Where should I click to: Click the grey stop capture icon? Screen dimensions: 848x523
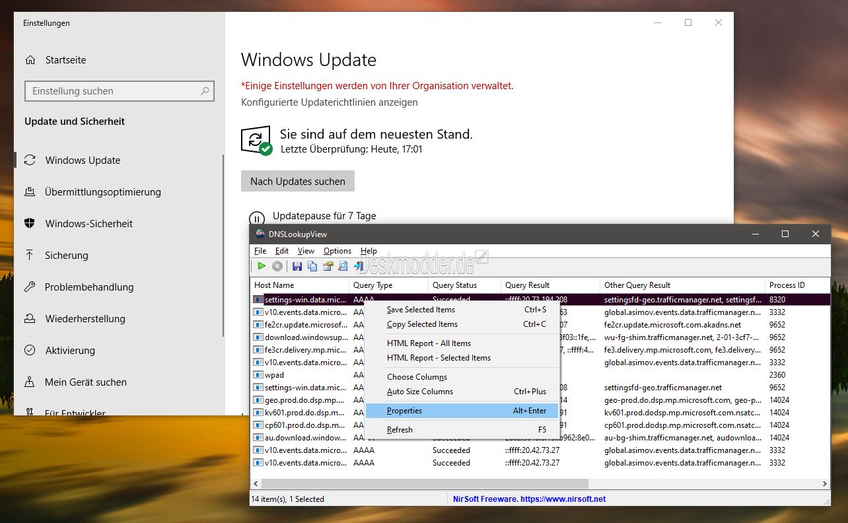point(277,266)
